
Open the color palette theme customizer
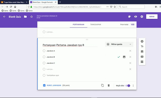[x=129, y=17]
